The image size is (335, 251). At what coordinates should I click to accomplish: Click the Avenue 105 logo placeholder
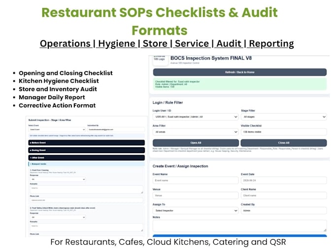(x=160, y=60)
